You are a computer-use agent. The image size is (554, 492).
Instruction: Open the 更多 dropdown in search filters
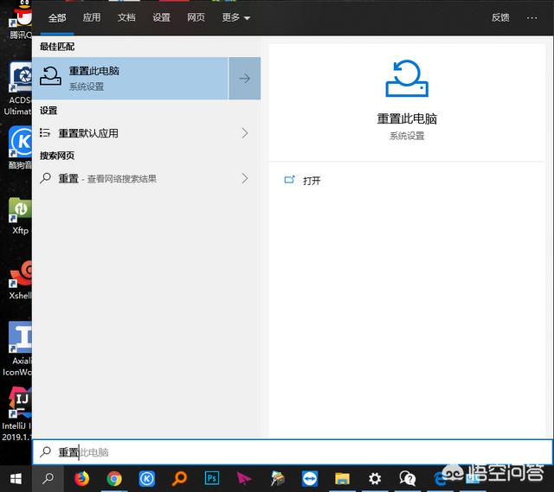[235, 17]
